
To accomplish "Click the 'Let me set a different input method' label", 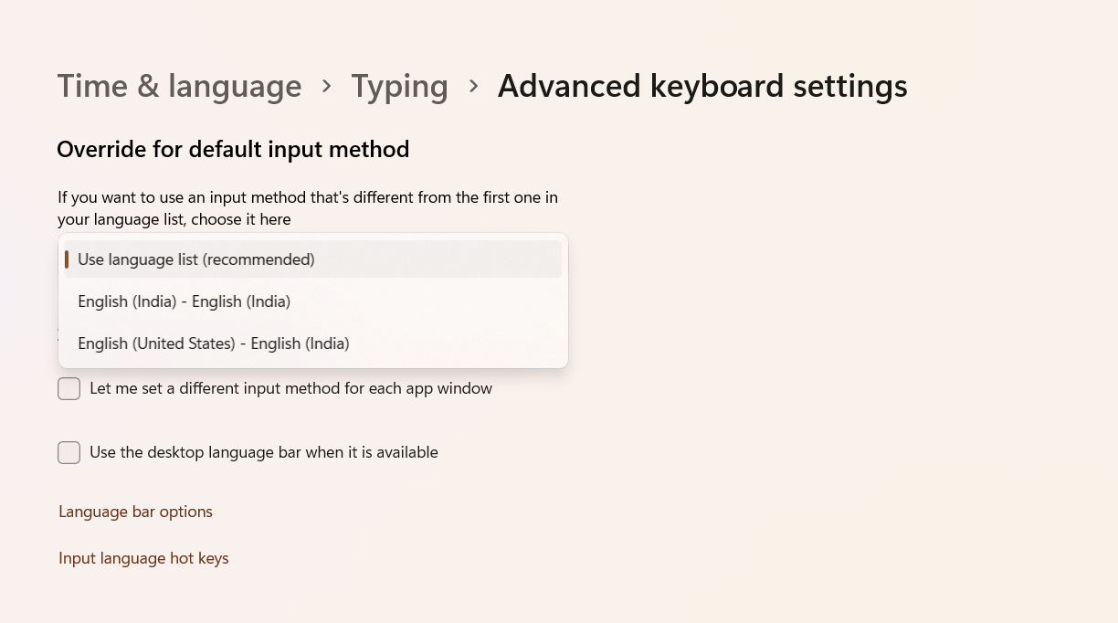I will (x=290, y=389).
